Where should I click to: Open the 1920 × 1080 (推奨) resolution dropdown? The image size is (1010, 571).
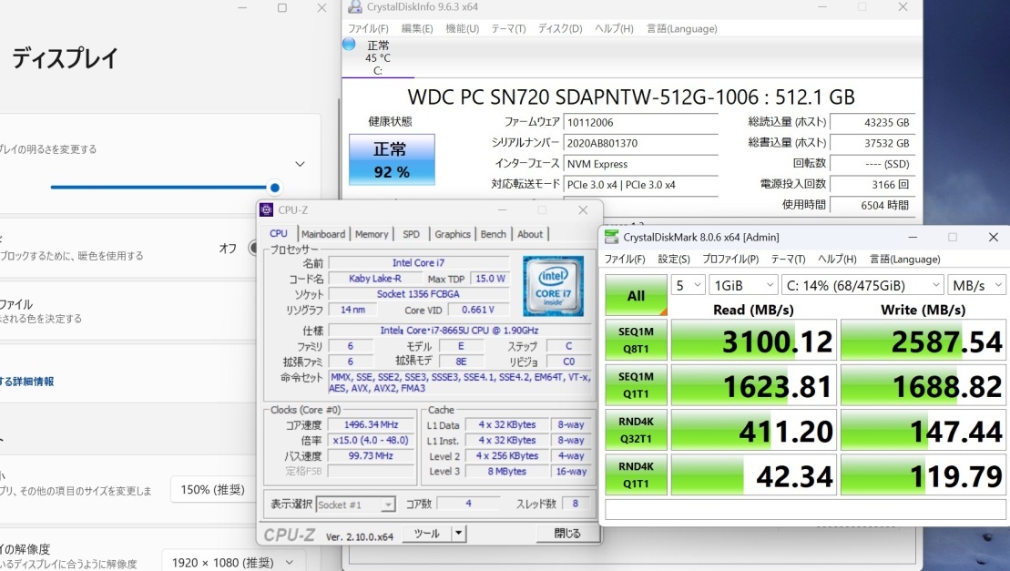point(232,563)
